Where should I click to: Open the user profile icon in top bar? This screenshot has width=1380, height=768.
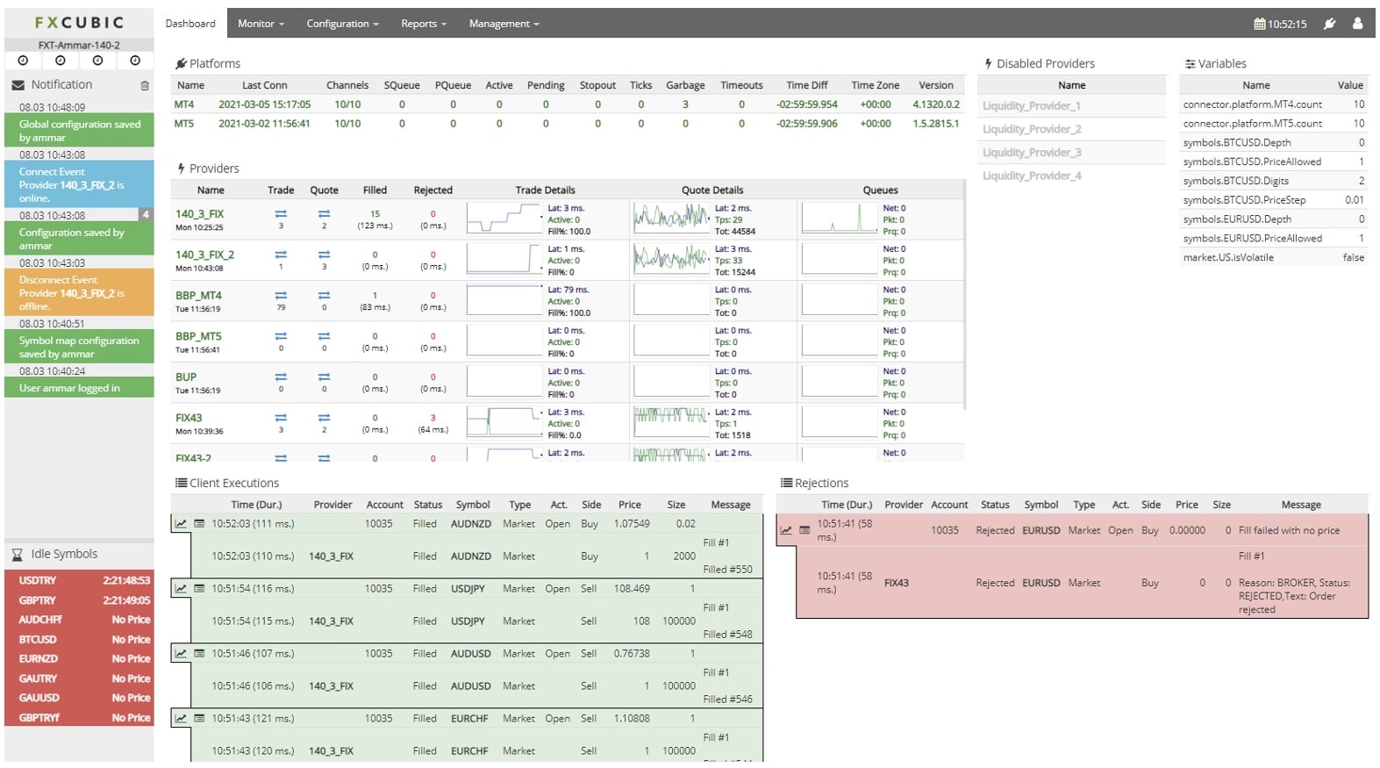1357,24
